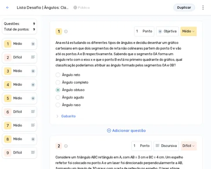The image size is (211, 169).
Task: Click the list title Lista Desafio Ângulos
Action: 43,7
